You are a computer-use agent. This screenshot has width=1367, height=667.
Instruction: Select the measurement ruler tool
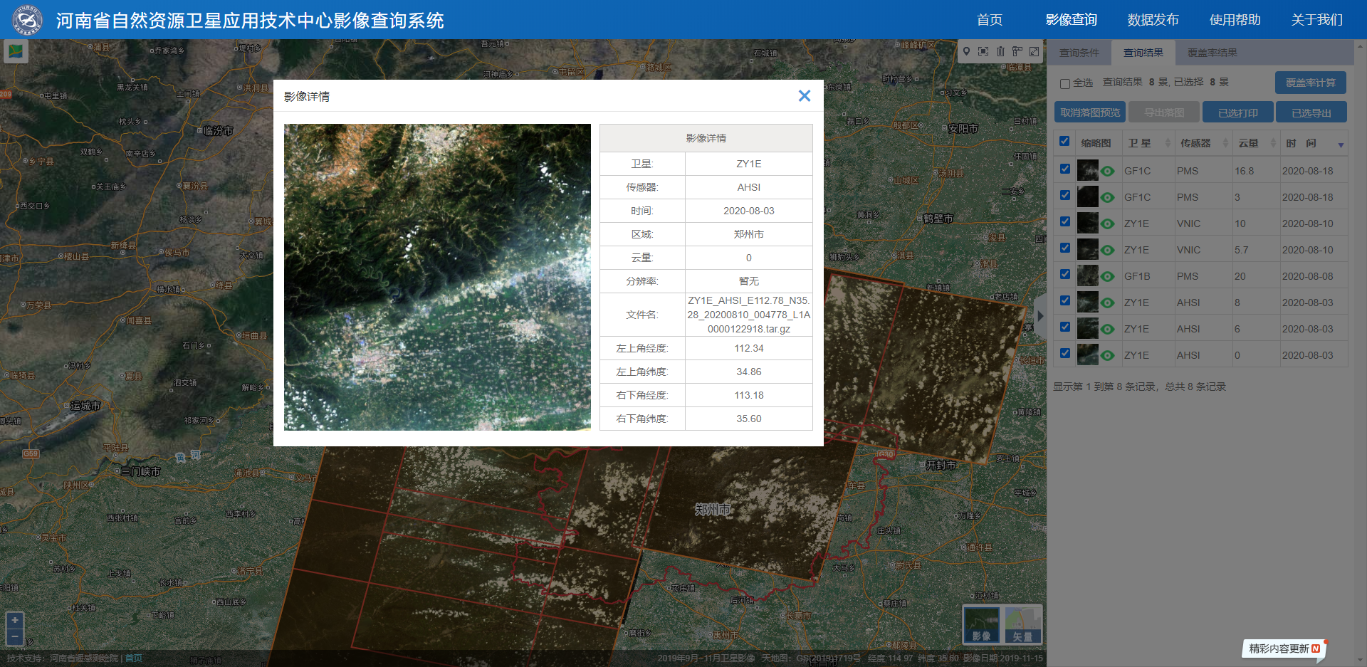click(1017, 51)
